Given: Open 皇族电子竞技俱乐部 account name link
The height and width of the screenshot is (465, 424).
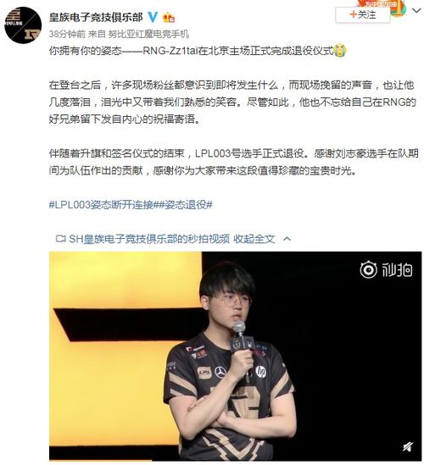Looking at the screenshot, I should pos(96,17).
